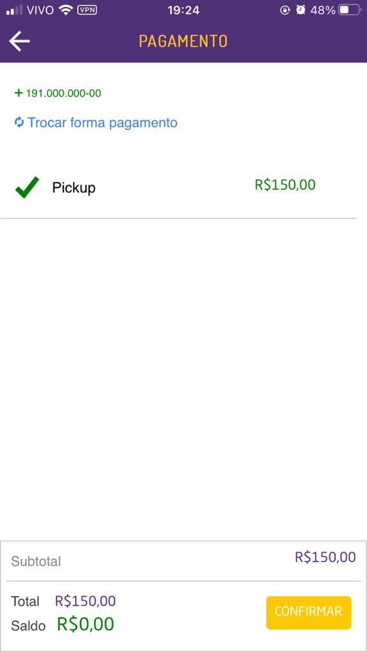Tap the Saldo value R$0,00
Viewport: 367px width, 652px height.
(85, 624)
